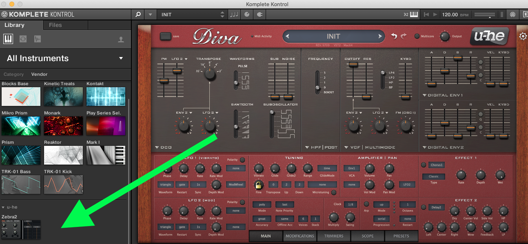Select the Loops library filter icon
Viewport: 528px width, 244px height.
pos(23,39)
